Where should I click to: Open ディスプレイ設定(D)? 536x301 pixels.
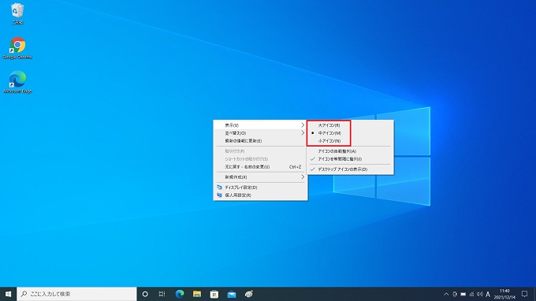coord(260,188)
